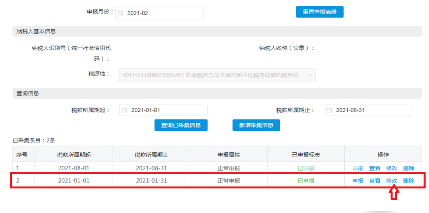Image resolution: width=429 pixels, height=213 pixels.
Task: Click 删除 link in row 1
Action: coord(408,168)
